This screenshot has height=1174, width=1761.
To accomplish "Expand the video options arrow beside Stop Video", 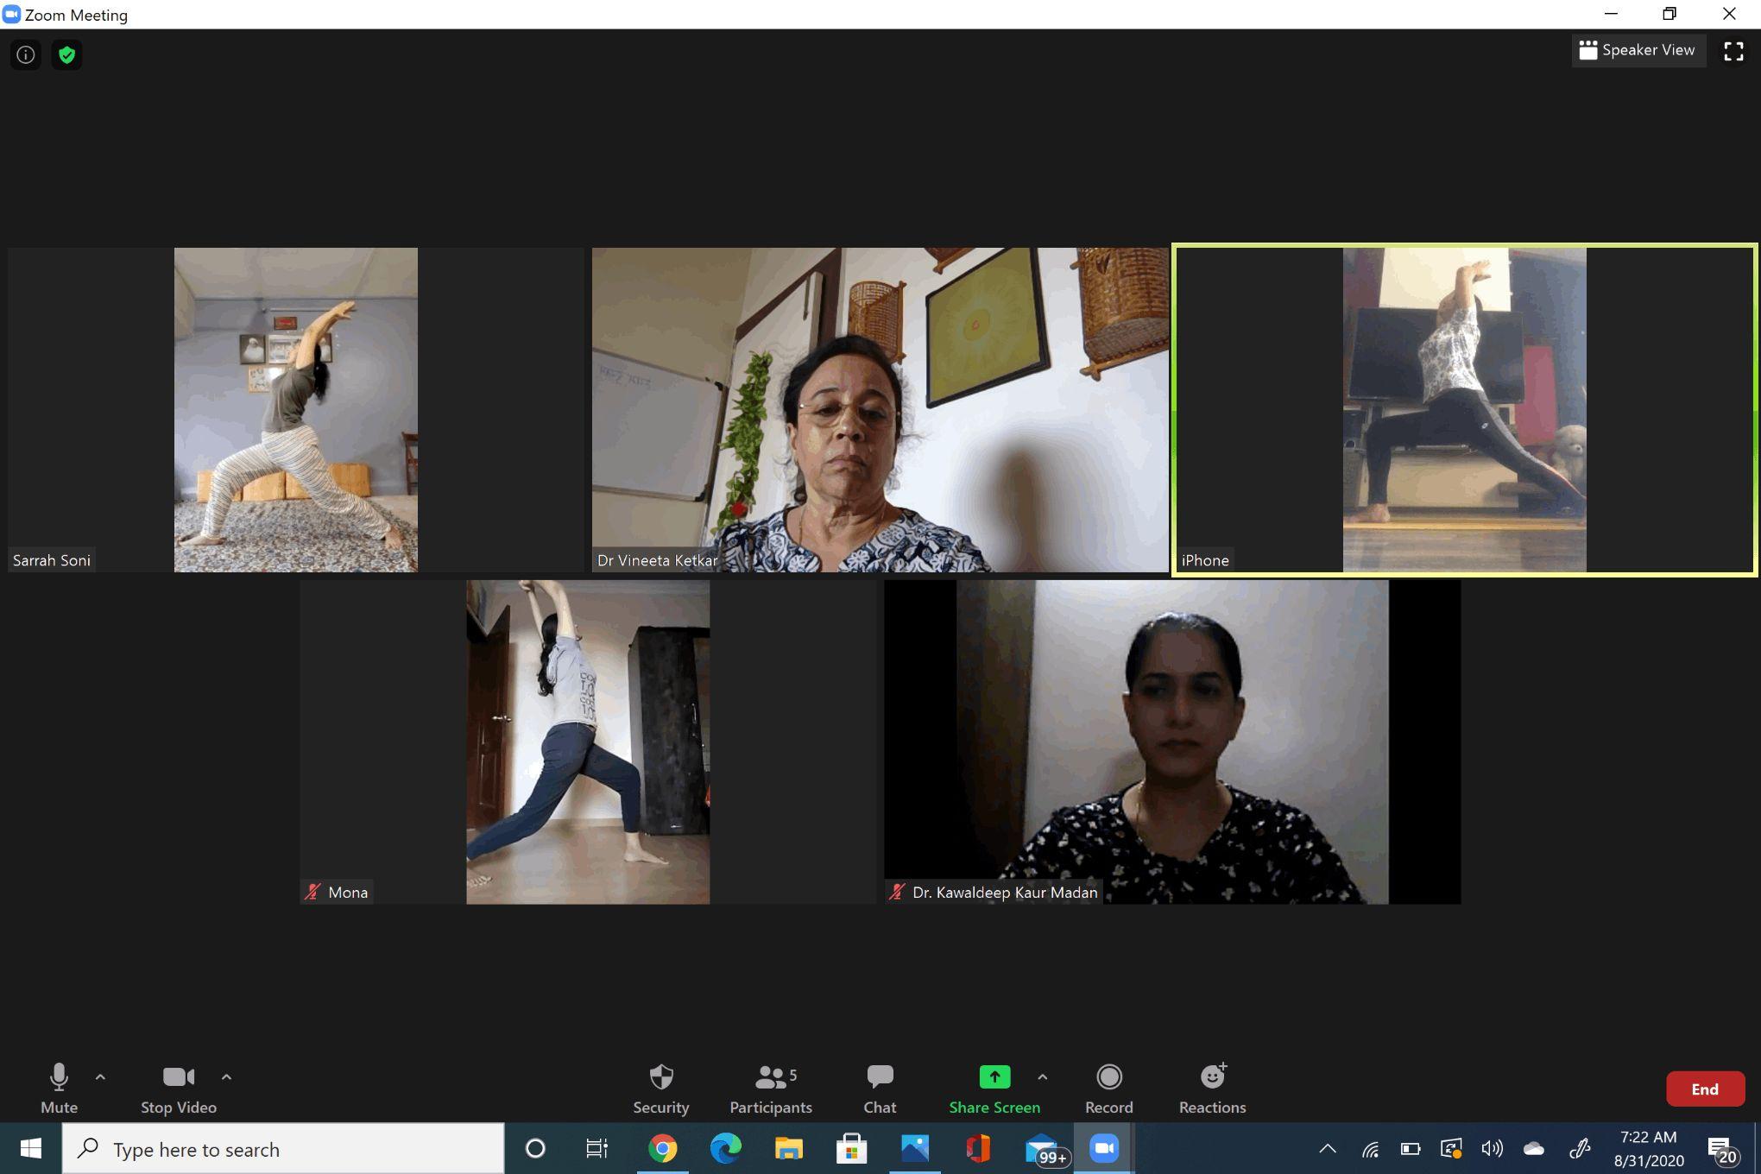I will pos(226,1076).
